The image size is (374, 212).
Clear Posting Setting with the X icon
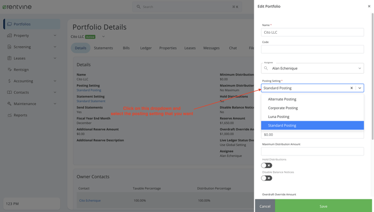point(351,88)
